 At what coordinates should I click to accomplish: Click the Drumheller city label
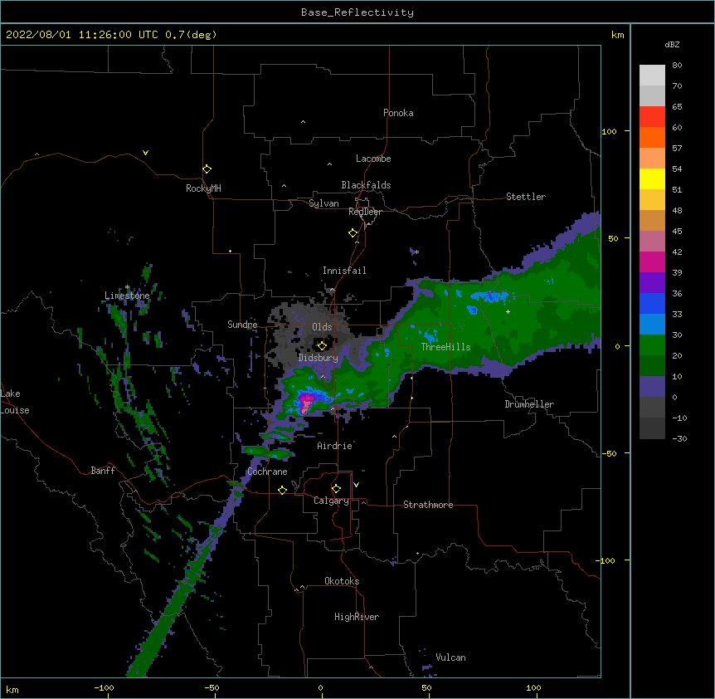pyautogui.click(x=529, y=404)
